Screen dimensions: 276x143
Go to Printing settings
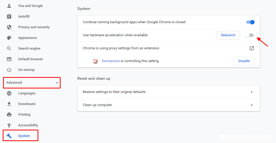coord(24,115)
